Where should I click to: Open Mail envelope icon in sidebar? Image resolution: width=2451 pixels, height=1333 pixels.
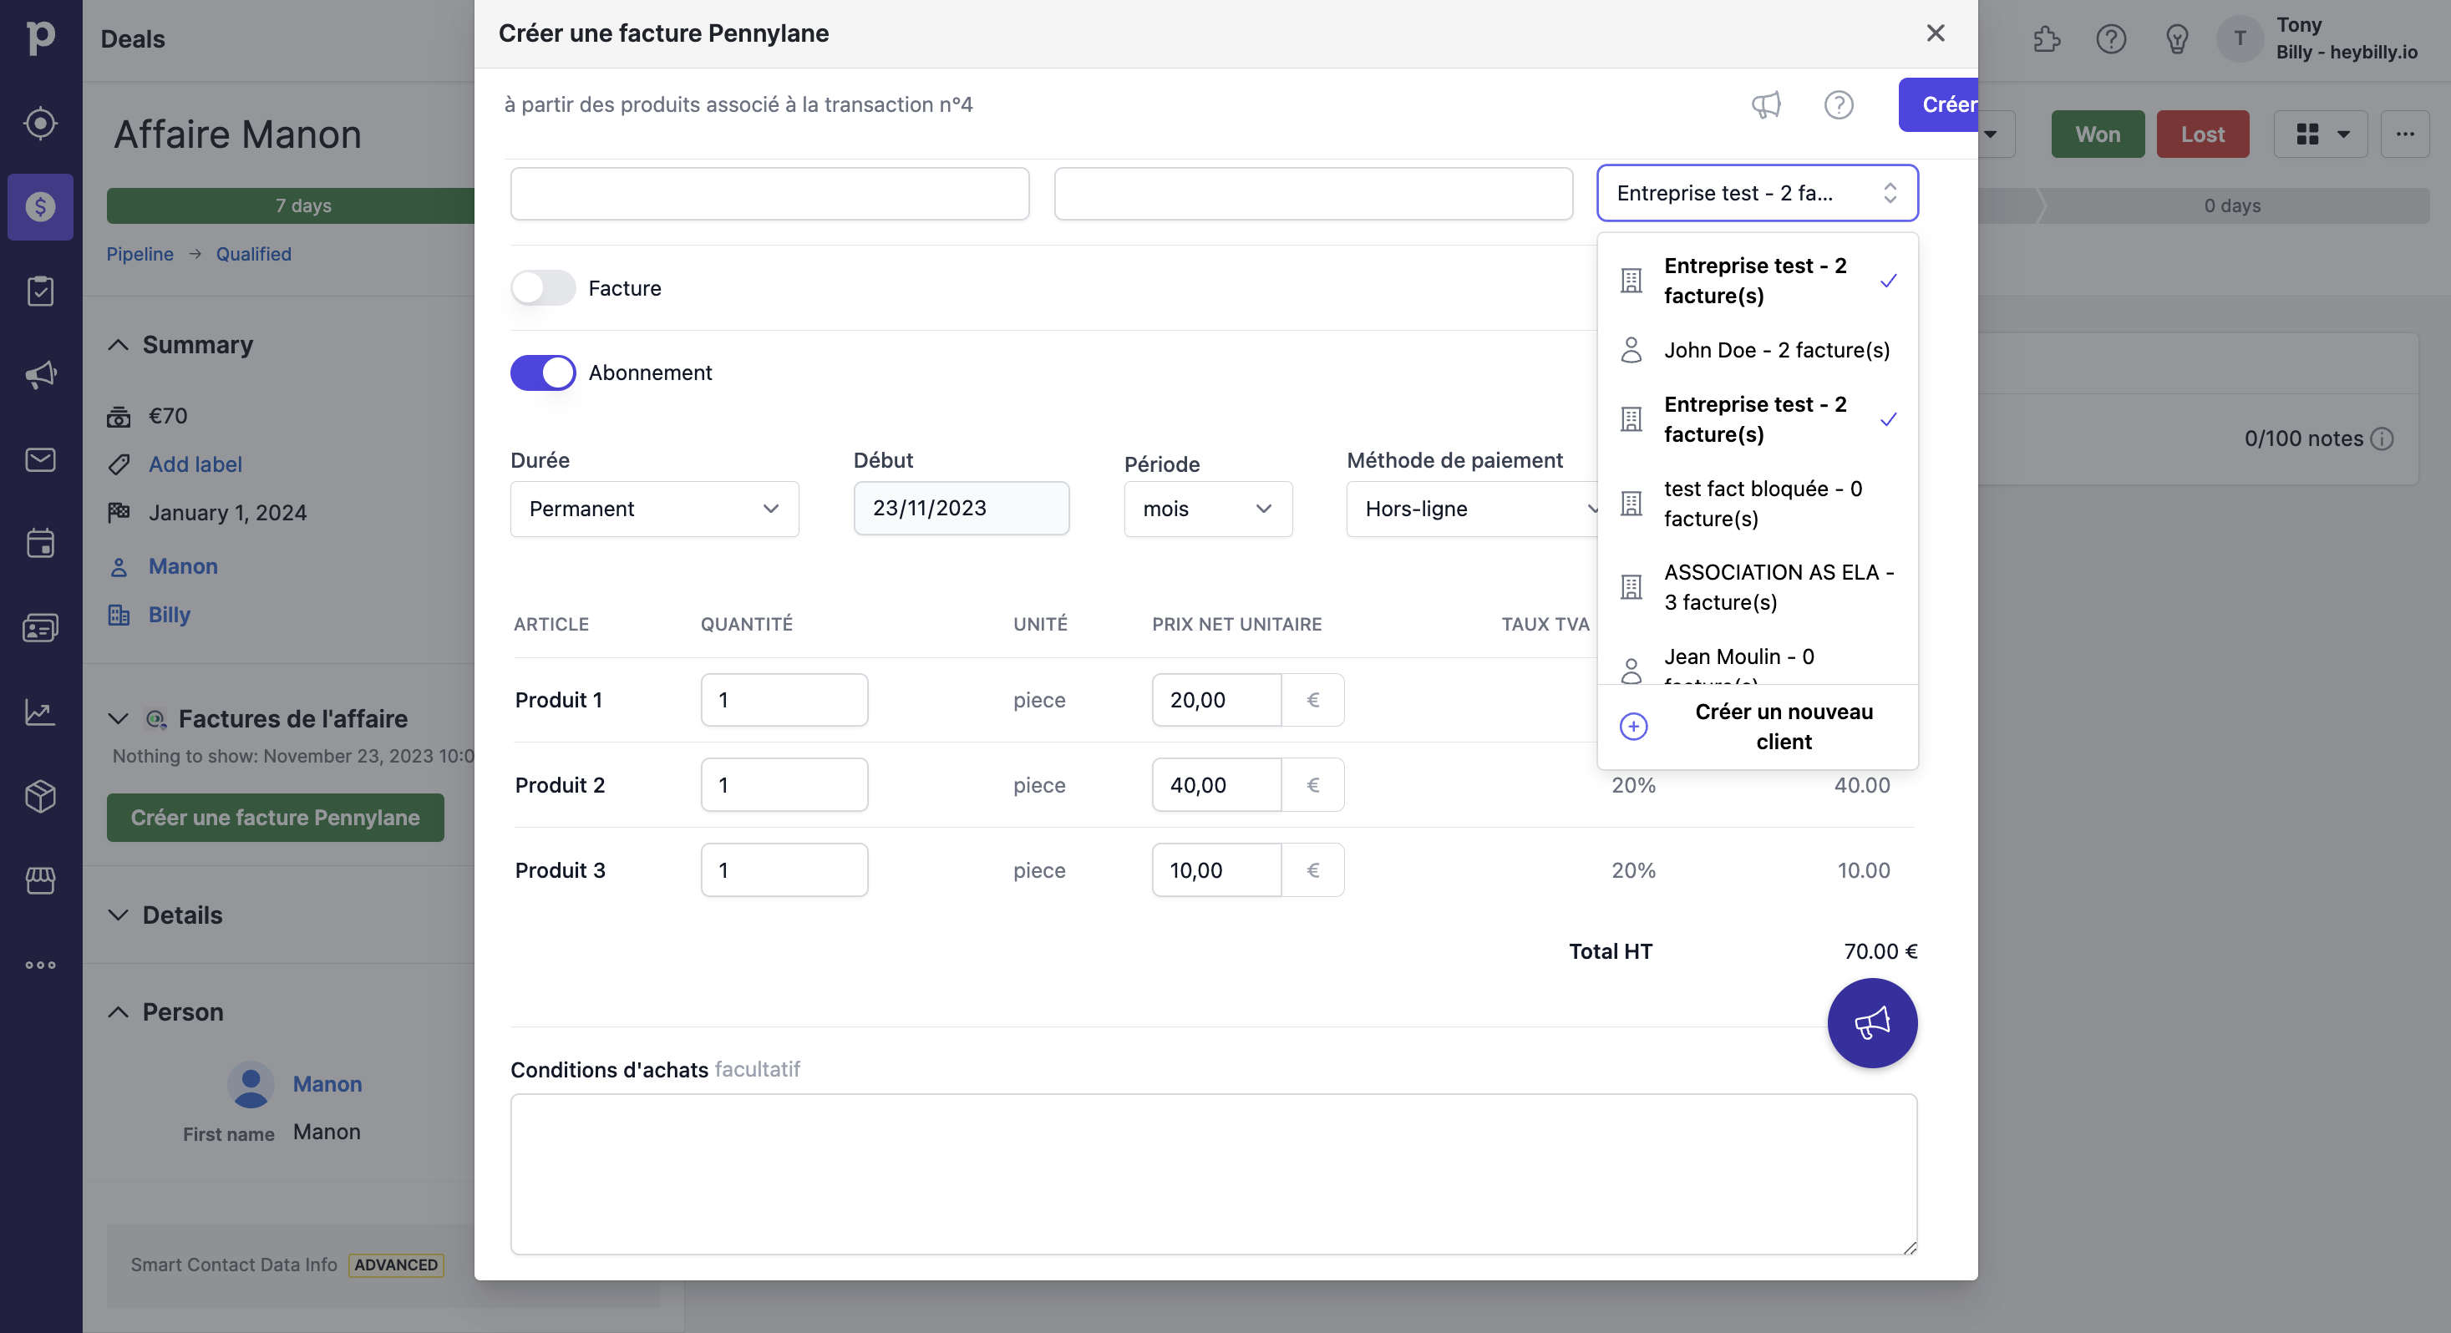(40, 459)
